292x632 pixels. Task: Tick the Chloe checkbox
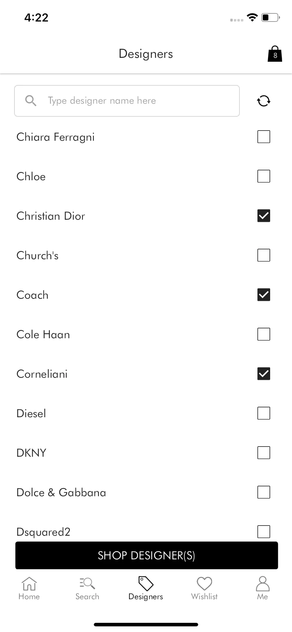(264, 176)
